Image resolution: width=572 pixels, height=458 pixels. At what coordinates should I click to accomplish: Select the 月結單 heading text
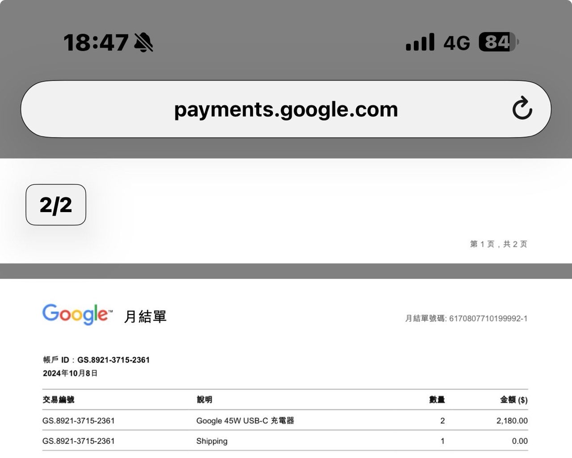click(145, 316)
